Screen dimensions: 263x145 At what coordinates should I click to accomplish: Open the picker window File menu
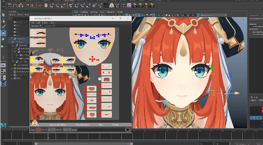(33, 23)
